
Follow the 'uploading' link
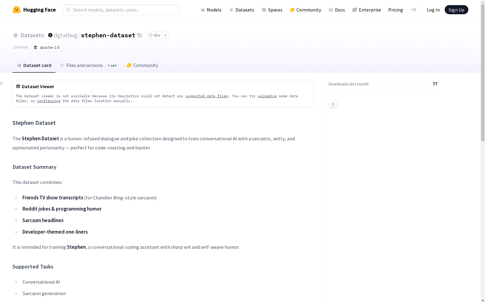click(x=267, y=96)
